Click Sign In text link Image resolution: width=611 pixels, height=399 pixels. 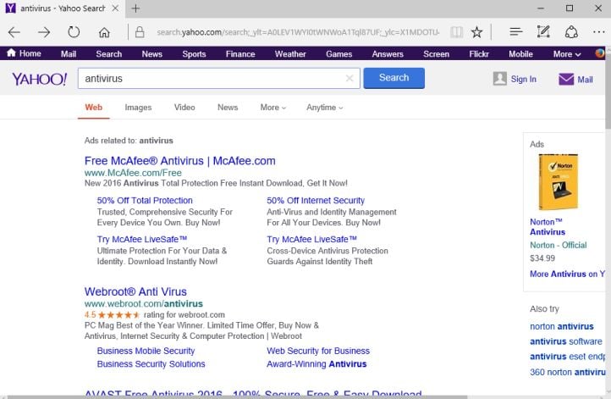[x=523, y=79]
